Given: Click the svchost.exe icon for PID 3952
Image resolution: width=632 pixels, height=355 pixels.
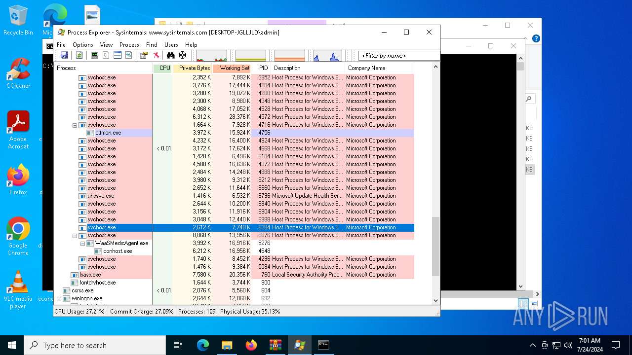Looking at the screenshot, I should coord(82,77).
